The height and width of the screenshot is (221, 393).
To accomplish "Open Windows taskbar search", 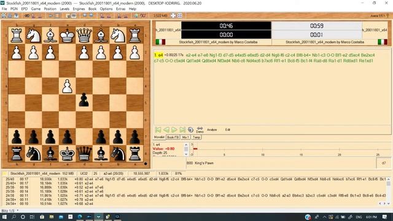I will (14, 217).
